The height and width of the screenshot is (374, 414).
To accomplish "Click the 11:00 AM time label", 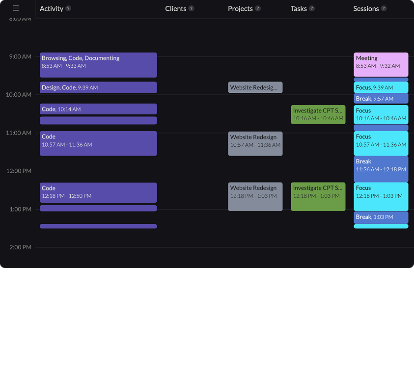I will [19, 133].
